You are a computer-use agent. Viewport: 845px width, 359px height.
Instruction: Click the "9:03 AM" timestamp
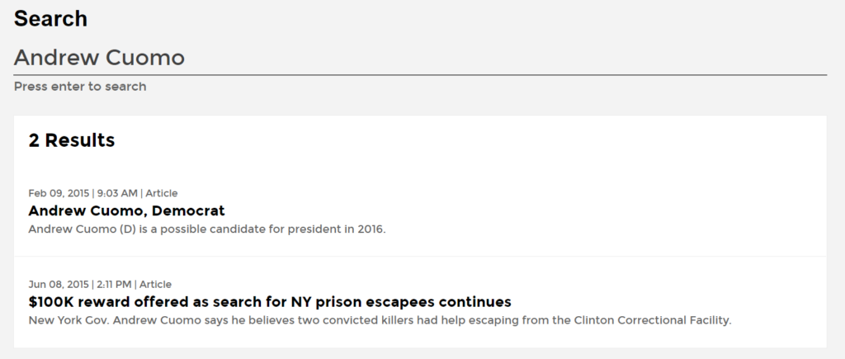[117, 193]
